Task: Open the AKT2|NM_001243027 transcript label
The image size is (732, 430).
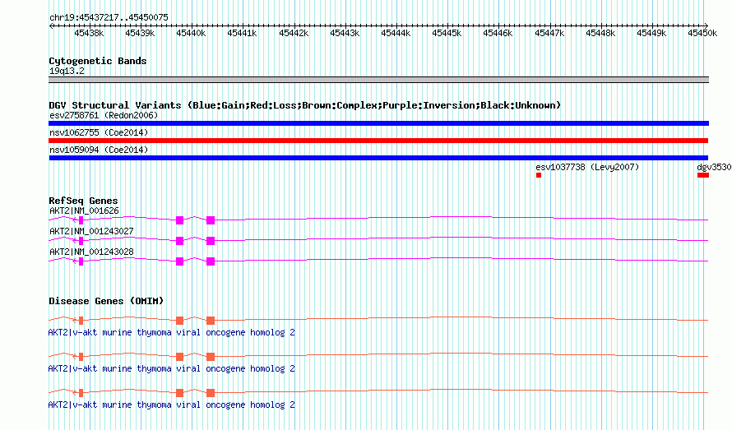Action: tap(91, 231)
